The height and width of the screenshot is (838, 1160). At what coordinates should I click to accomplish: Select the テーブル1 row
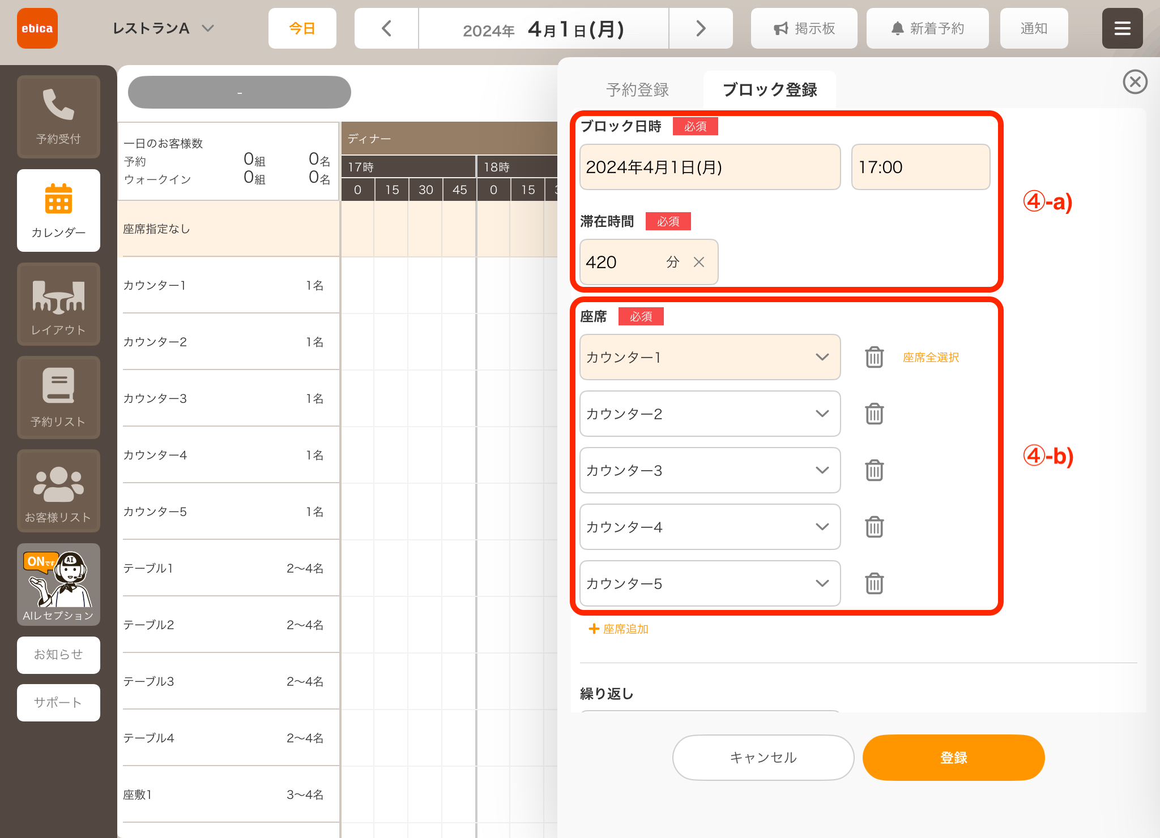coord(228,568)
